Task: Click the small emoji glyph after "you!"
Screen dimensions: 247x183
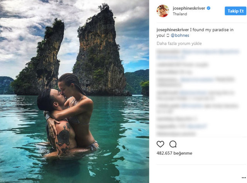Action: pos(168,35)
